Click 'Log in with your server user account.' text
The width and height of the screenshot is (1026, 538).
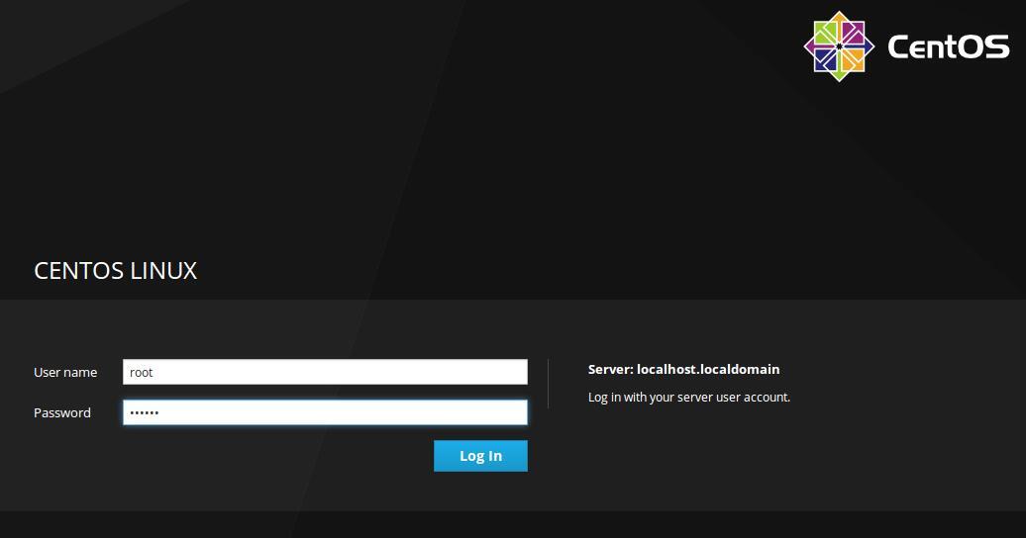689,397
